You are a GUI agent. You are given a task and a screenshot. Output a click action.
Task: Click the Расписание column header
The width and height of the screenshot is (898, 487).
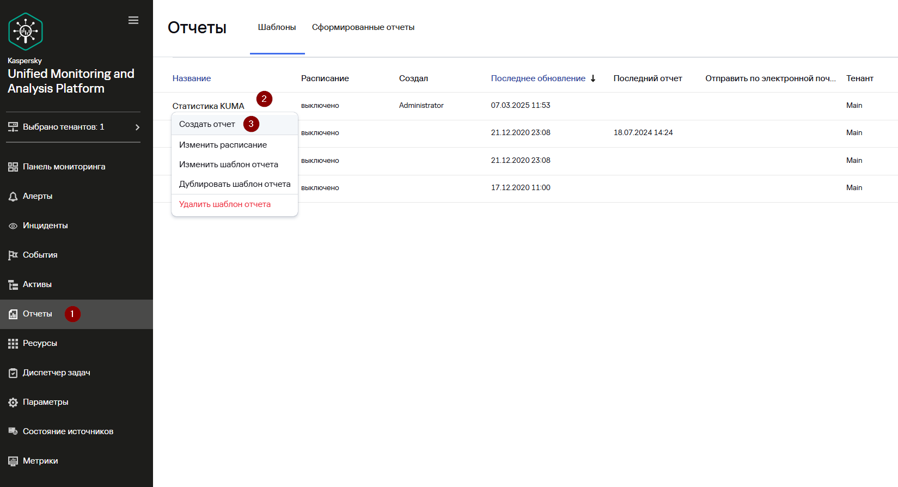pyautogui.click(x=325, y=78)
